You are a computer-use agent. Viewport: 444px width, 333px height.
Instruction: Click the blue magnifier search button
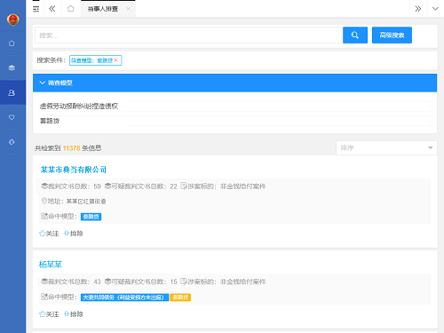[x=355, y=36]
